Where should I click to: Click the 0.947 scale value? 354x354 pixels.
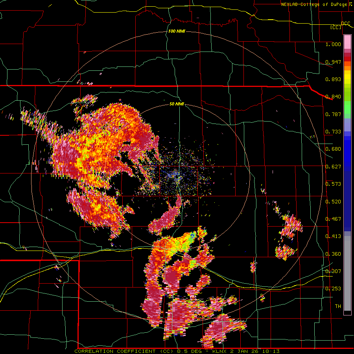coord(333,62)
